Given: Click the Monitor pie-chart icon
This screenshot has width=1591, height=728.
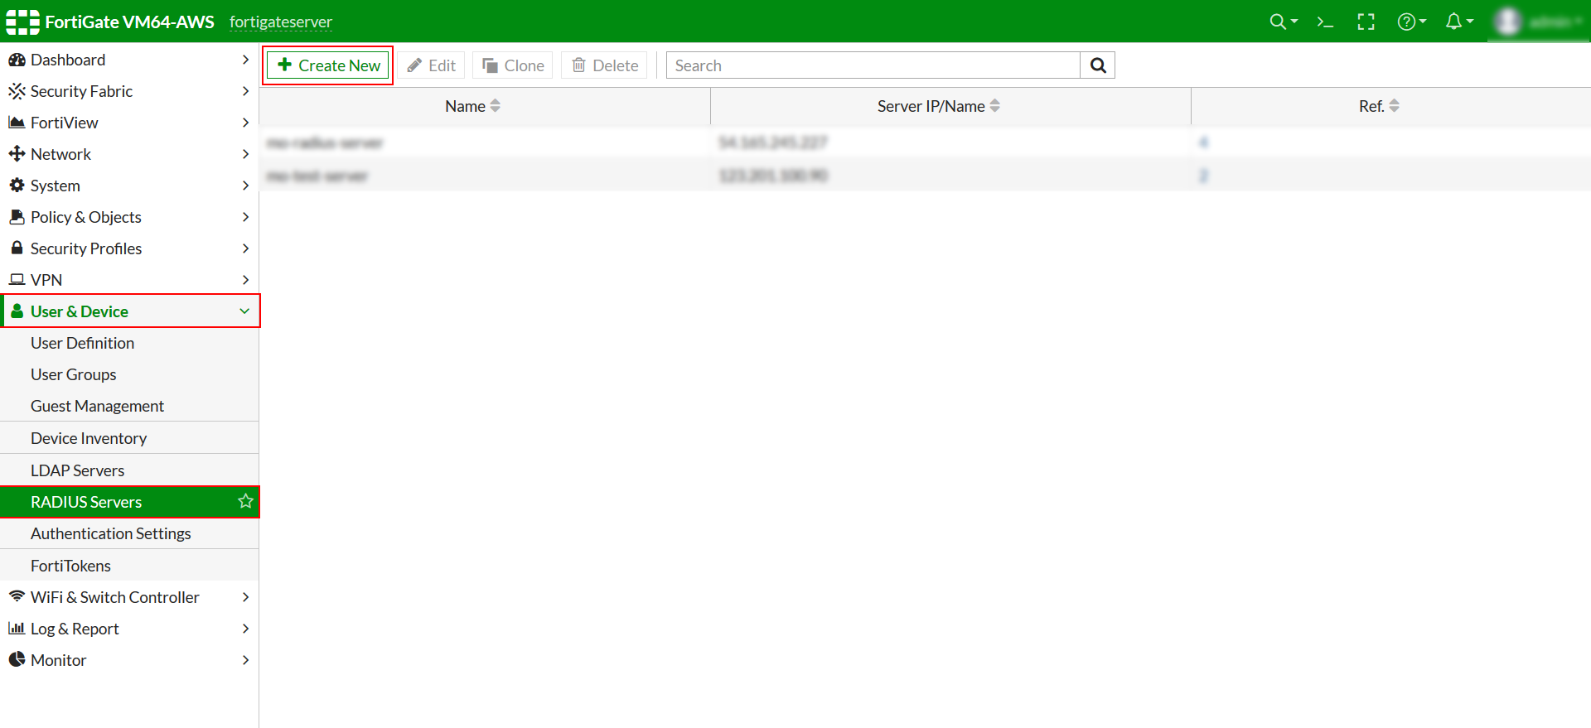Looking at the screenshot, I should (x=17, y=659).
